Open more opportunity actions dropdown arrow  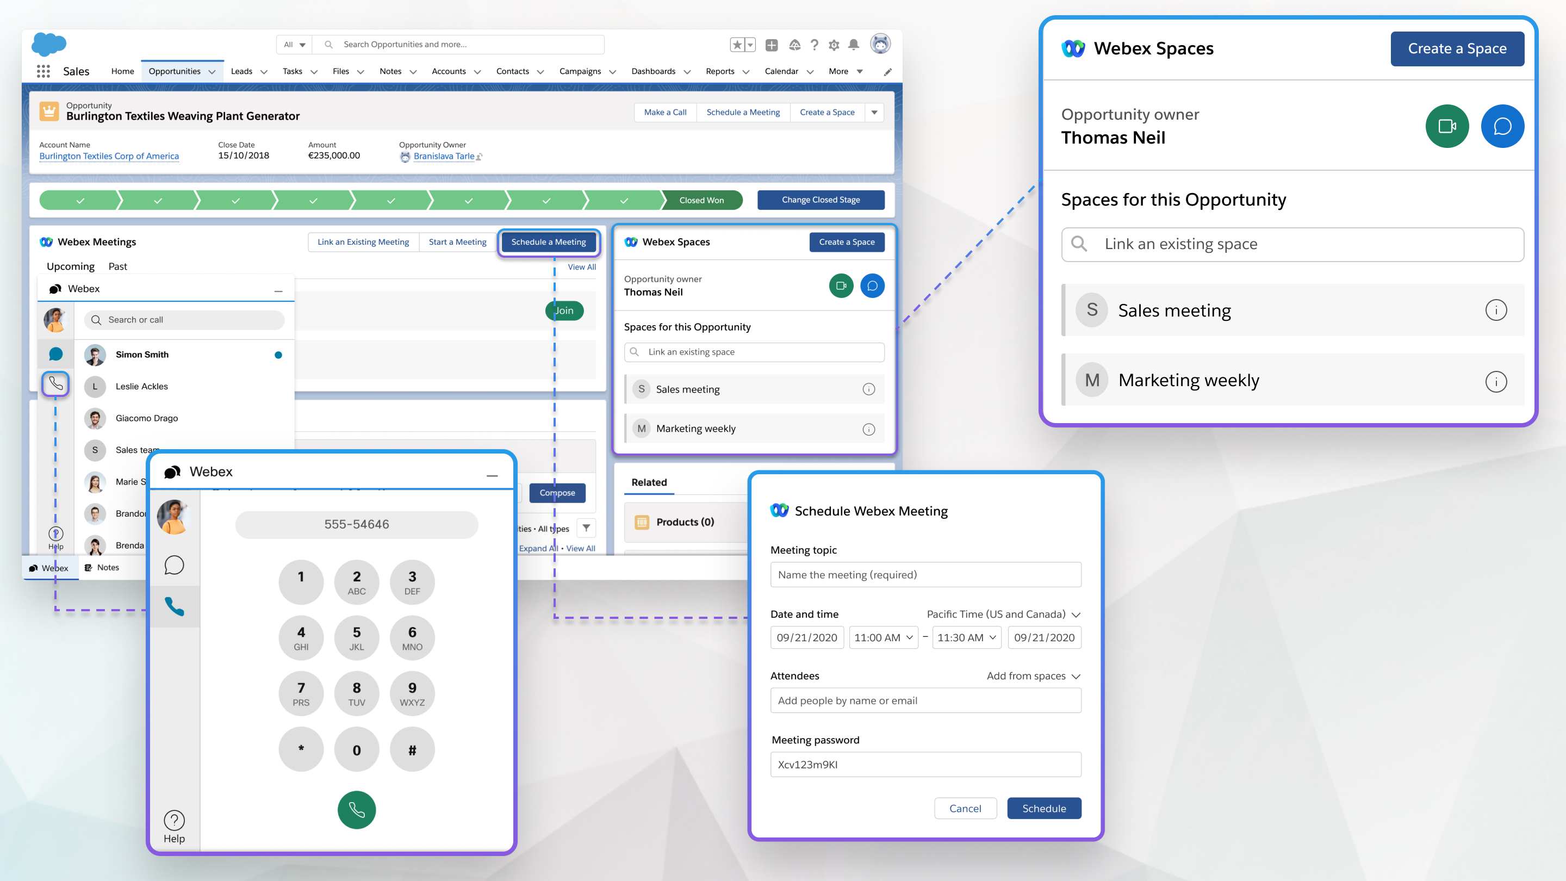point(874,113)
